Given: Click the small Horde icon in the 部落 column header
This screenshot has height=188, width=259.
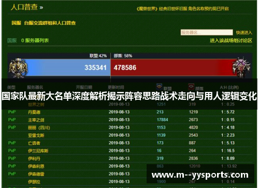Looking at the screenshot, I should [x=191, y=87].
